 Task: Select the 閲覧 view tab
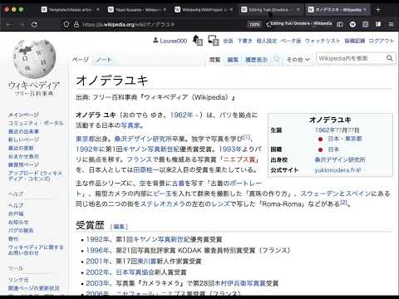click(x=214, y=60)
